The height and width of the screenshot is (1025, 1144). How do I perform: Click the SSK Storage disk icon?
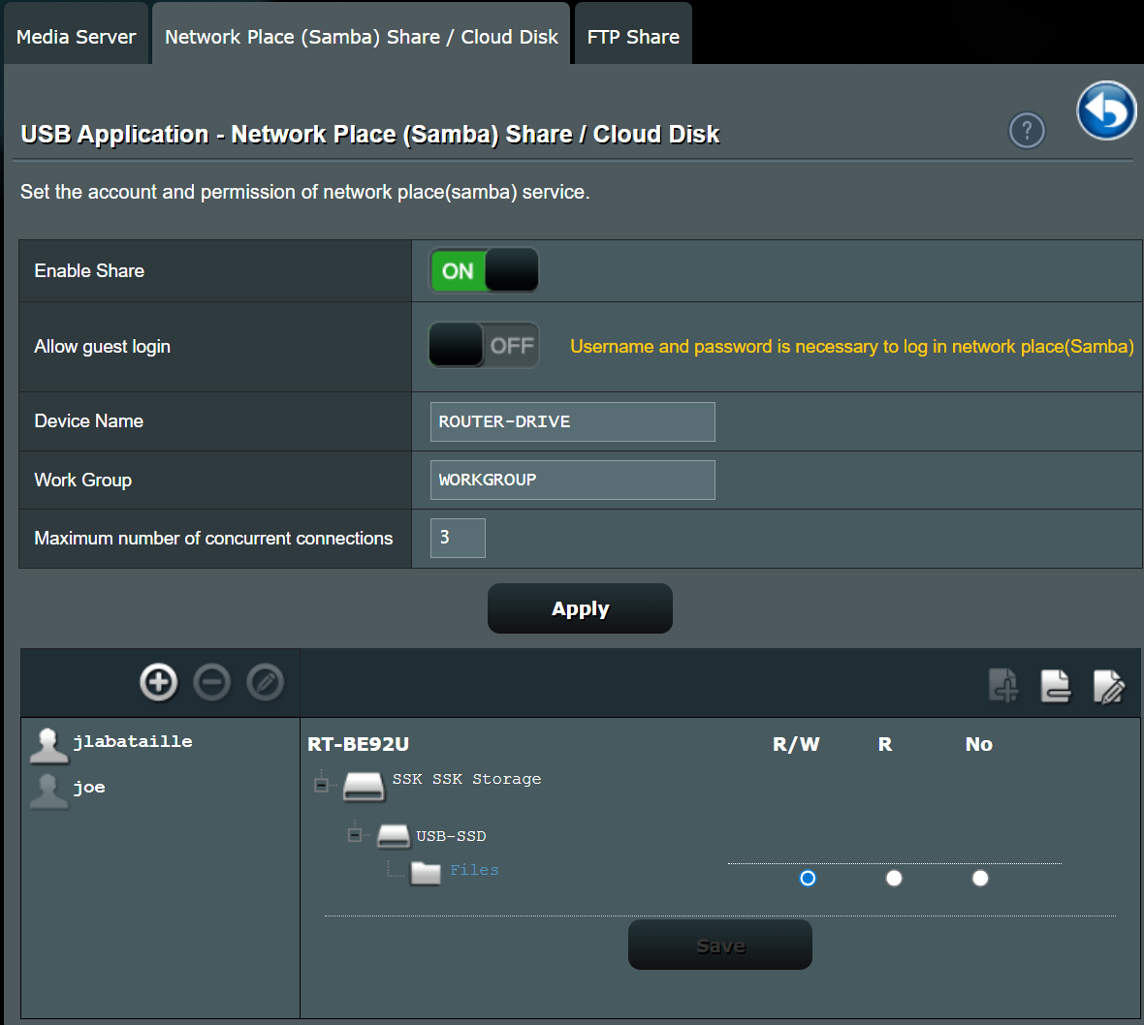(x=364, y=787)
